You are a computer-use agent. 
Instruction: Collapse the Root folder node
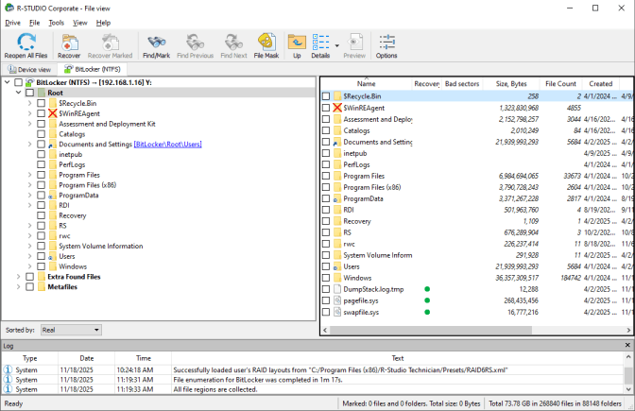click(x=18, y=93)
